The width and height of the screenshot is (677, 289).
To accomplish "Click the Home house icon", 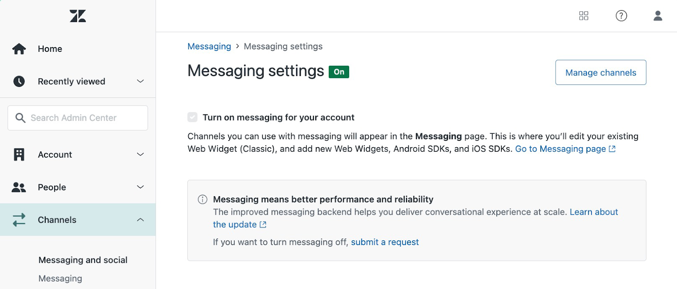I will [19, 49].
